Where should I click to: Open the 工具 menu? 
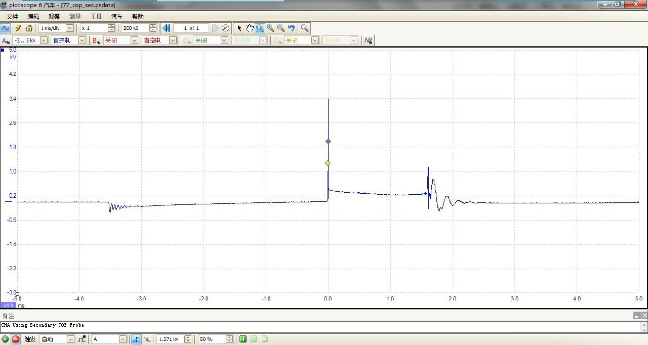click(x=96, y=17)
